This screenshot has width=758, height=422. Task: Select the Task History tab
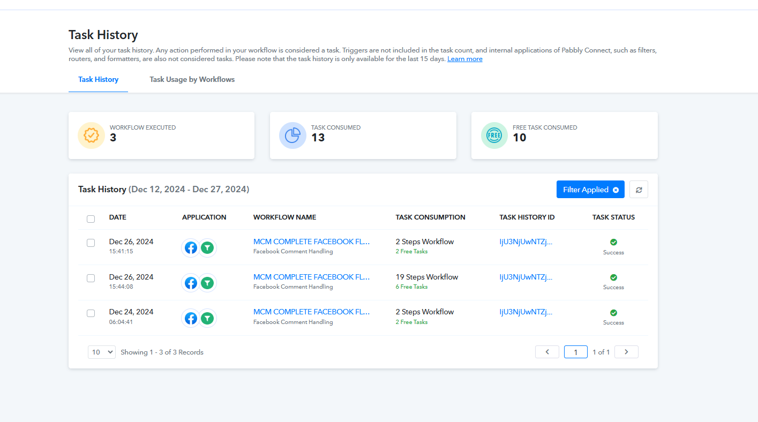98,79
